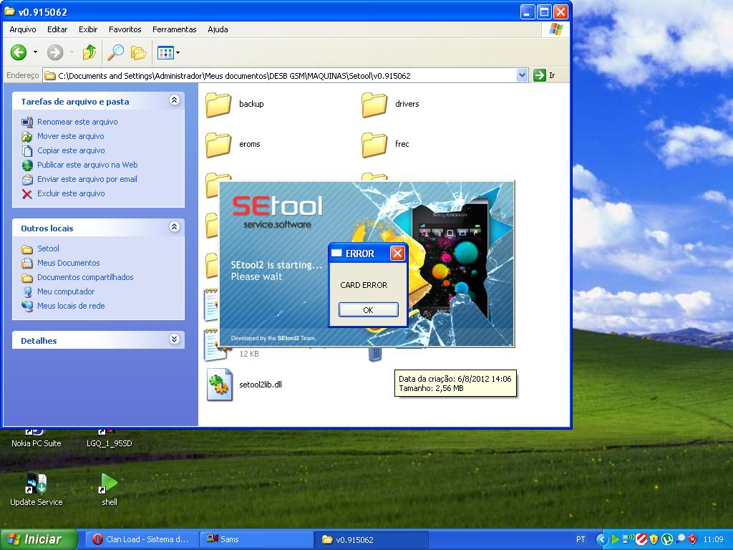Close the ERROR dialog with red X
733x550 pixels.
pyautogui.click(x=397, y=253)
